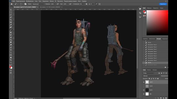Image resolution: width=177 pixels, height=99 pixels.
Task: Select the Hand tool
Action: tap(11, 57)
